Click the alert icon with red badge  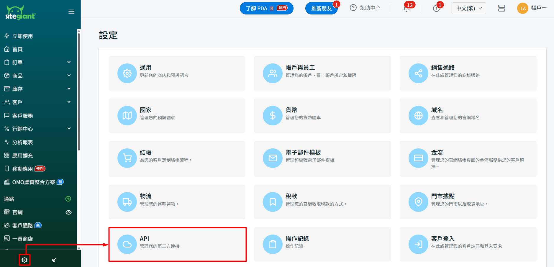436,9
